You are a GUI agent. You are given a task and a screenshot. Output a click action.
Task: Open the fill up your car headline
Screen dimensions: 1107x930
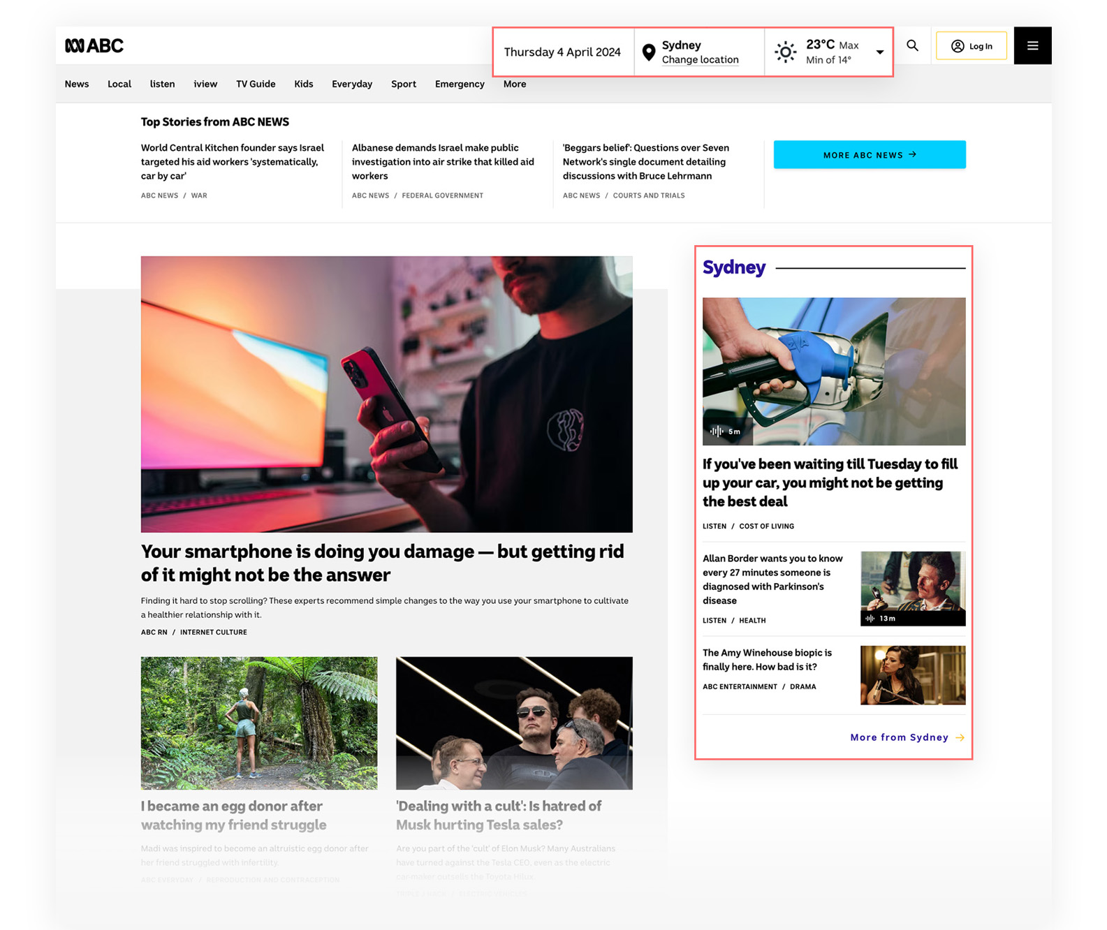coord(830,482)
